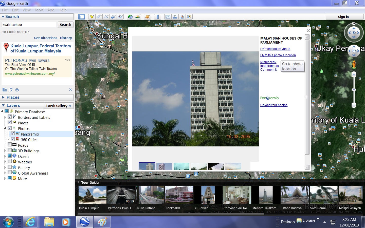Zoom in with the plus button
The image size is (365, 228).
(x=354, y=74)
